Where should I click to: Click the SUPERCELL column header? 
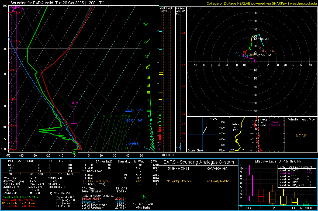pos(179,169)
